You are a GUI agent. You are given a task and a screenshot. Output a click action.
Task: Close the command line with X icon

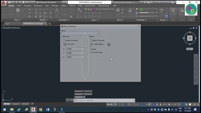pyautogui.click(x=68, y=100)
